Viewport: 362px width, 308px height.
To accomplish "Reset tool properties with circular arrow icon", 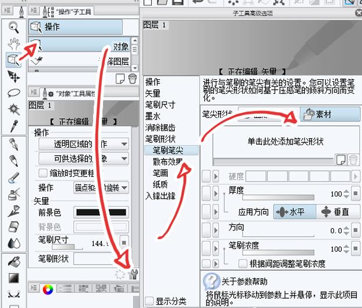I will click(120, 275).
